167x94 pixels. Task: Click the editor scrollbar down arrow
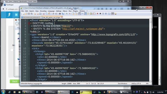pyautogui.click(x=150, y=81)
